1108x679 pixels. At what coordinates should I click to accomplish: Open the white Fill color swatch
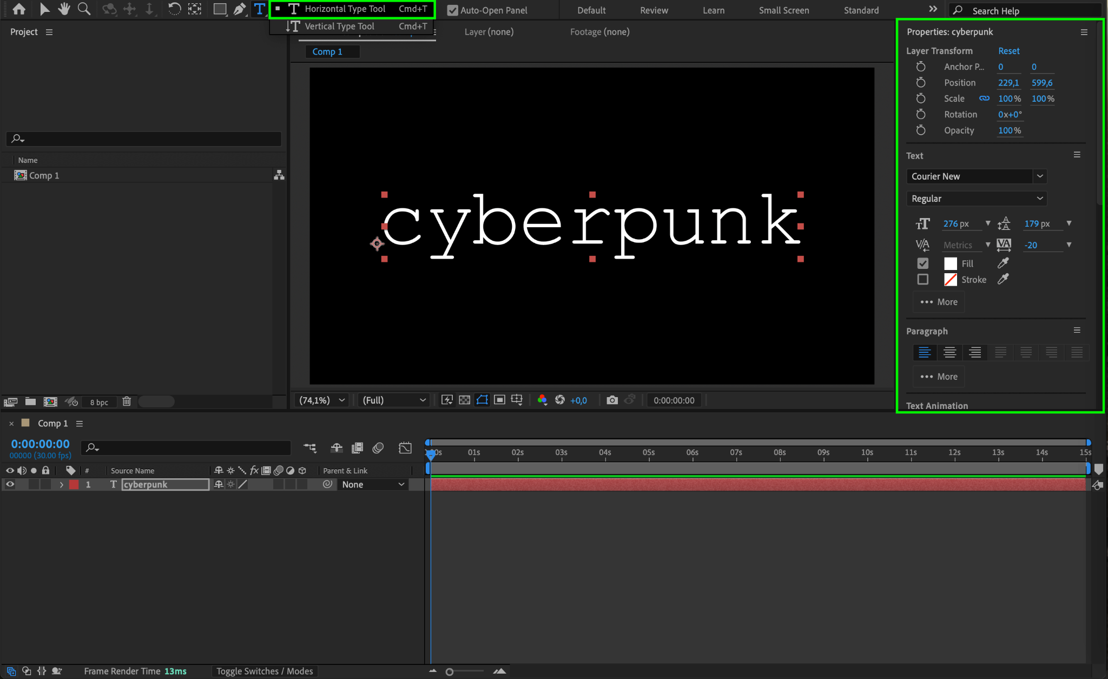tap(950, 263)
